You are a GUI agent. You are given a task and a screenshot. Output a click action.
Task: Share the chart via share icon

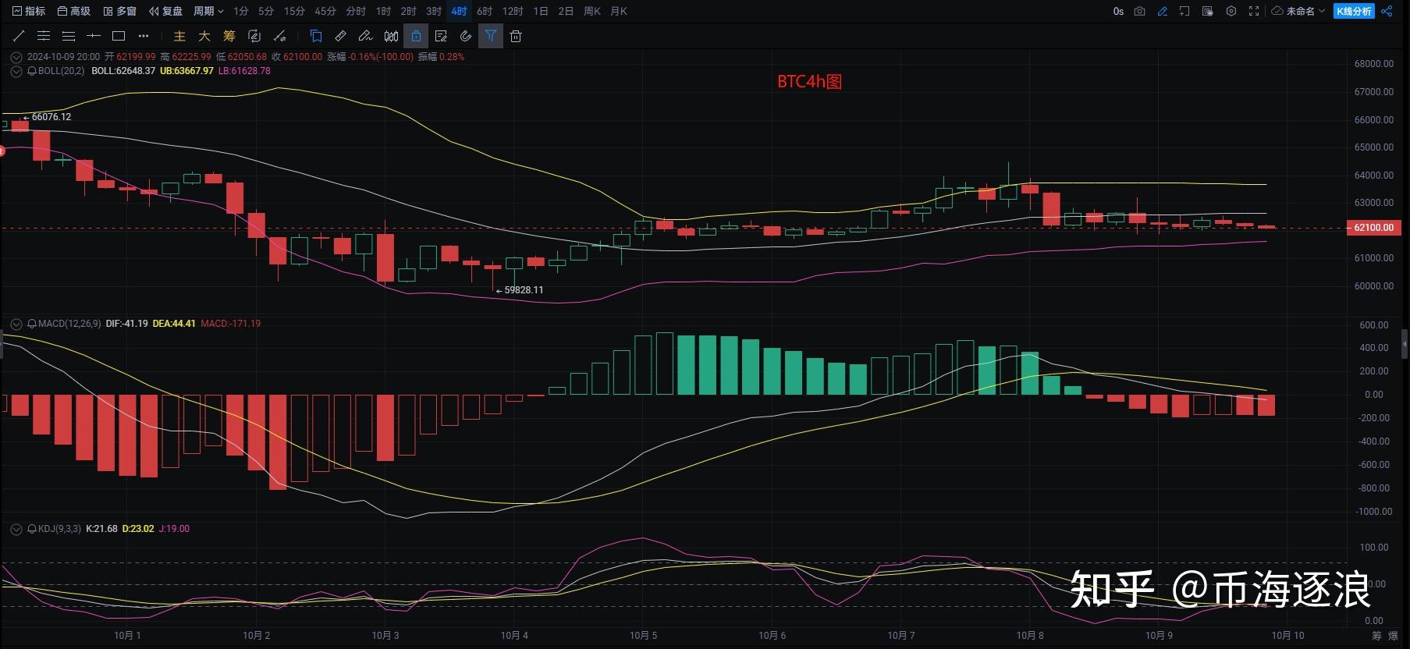coord(1387,11)
